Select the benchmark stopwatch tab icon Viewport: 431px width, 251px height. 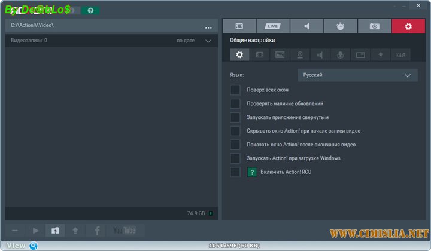click(x=341, y=26)
